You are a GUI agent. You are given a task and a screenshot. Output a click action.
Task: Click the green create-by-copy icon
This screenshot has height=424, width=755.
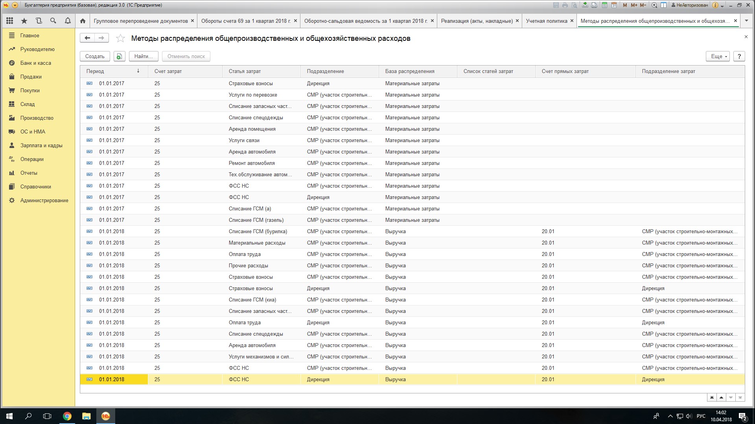click(119, 56)
